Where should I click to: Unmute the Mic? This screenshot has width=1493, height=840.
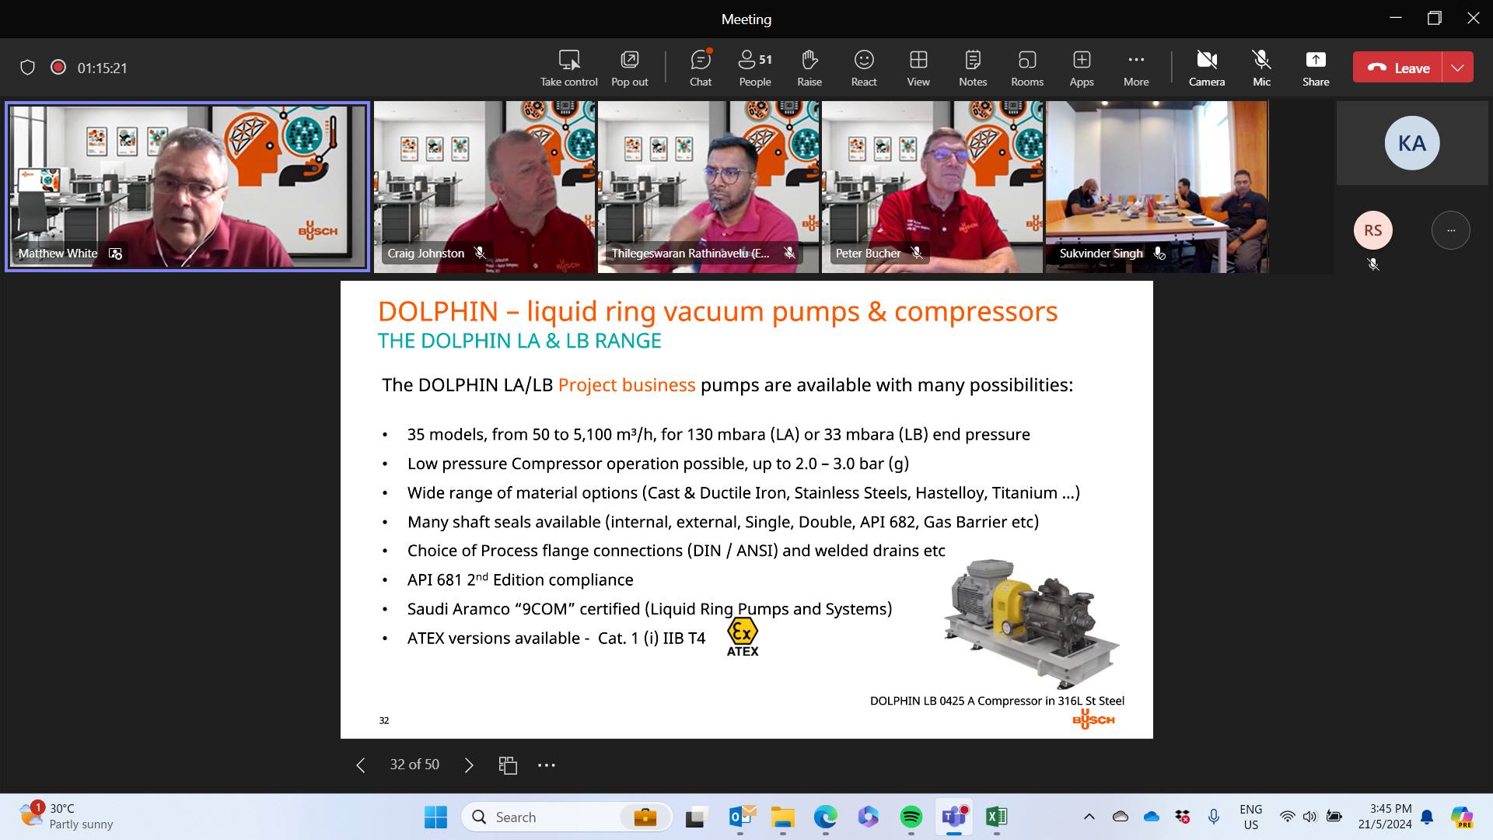pyautogui.click(x=1261, y=68)
